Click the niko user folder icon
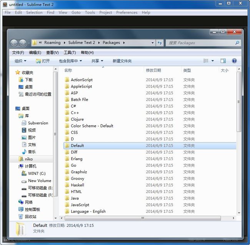The width and height of the screenshot is (250, 245). pyautogui.click(x=21, y=159)
